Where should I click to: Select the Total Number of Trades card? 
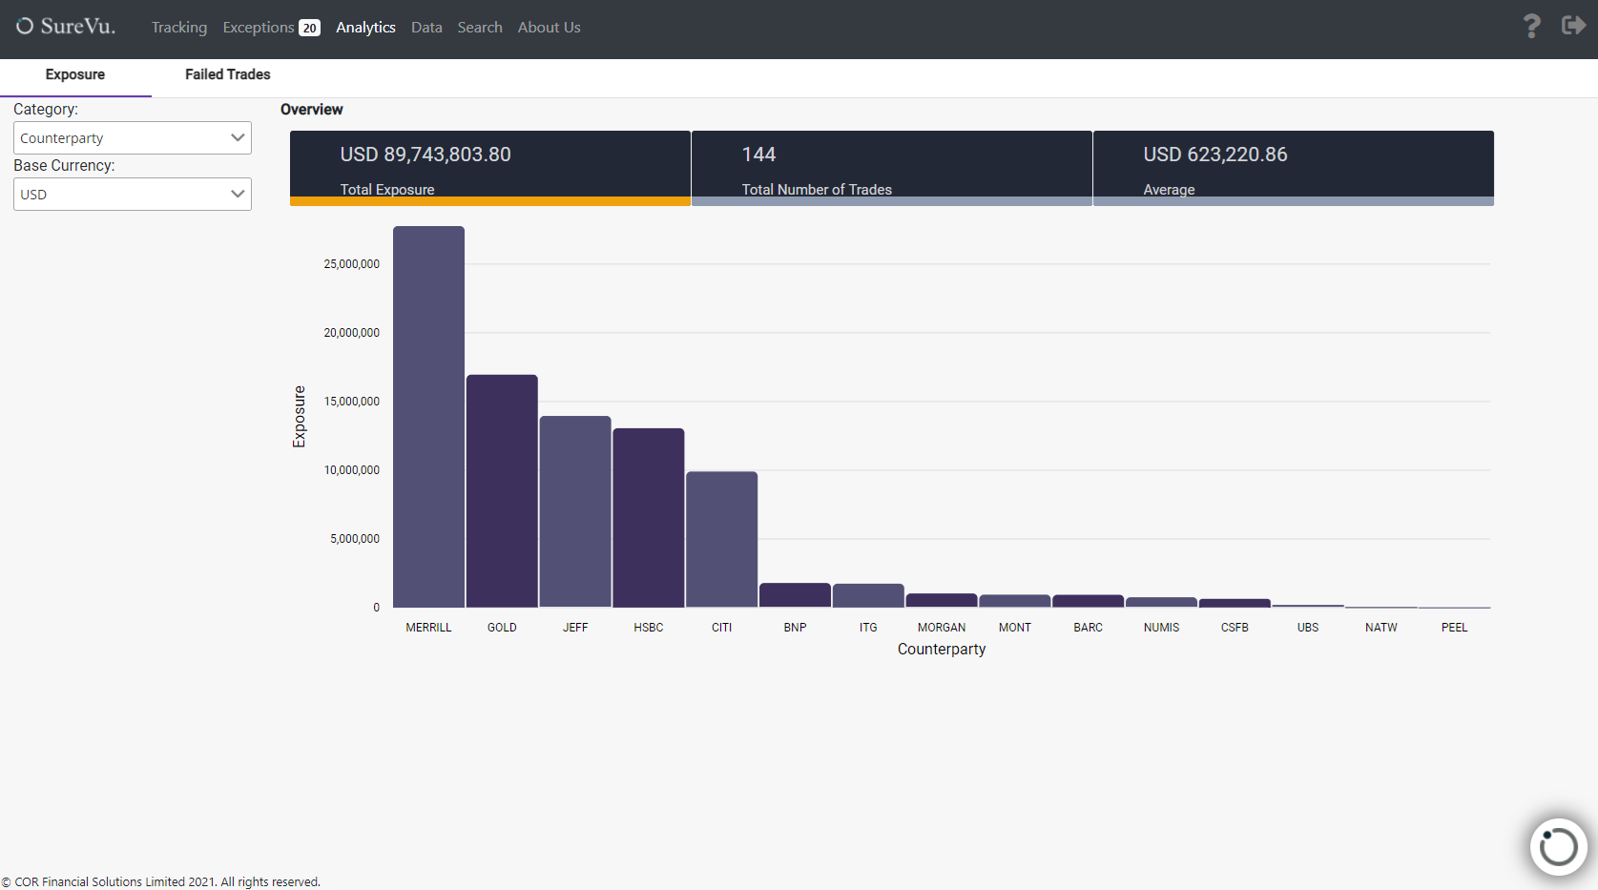pos(892,168)
